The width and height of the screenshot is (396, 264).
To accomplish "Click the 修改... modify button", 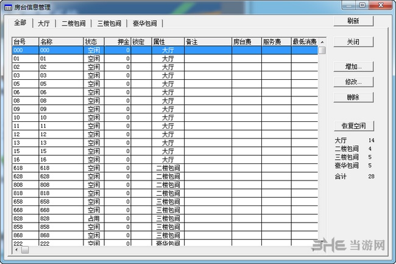I will (x=353, y=82).
